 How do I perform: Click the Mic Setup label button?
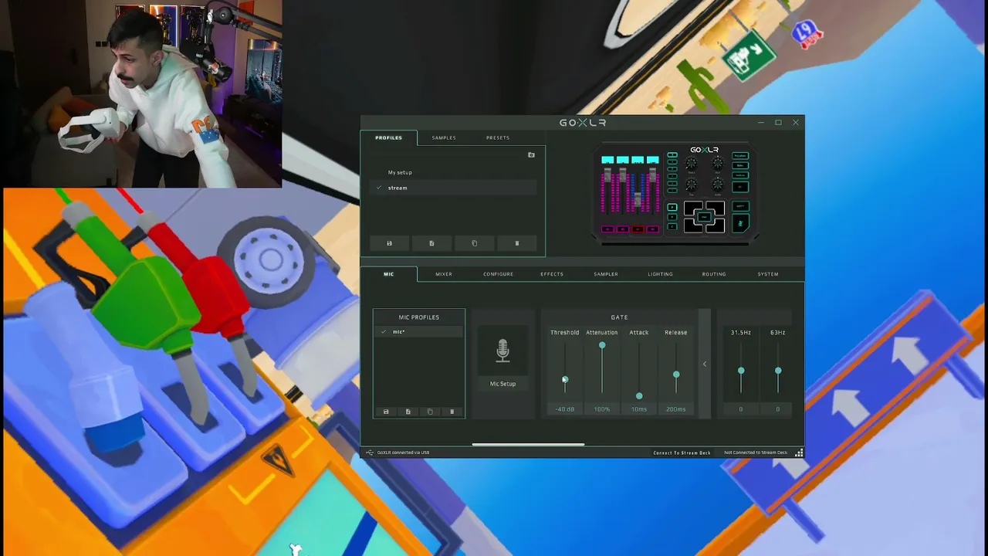[x=502, y=384]
